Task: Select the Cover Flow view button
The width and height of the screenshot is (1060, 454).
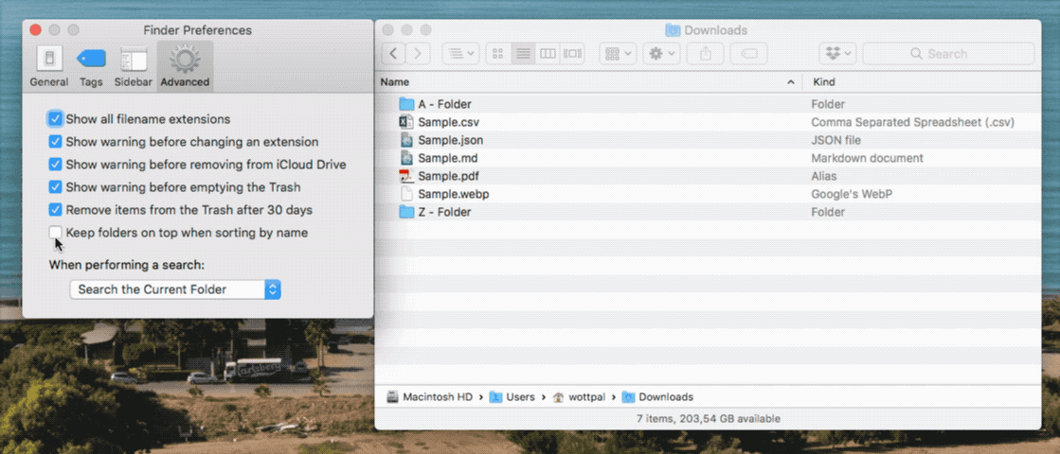Action: coord(572,54)
